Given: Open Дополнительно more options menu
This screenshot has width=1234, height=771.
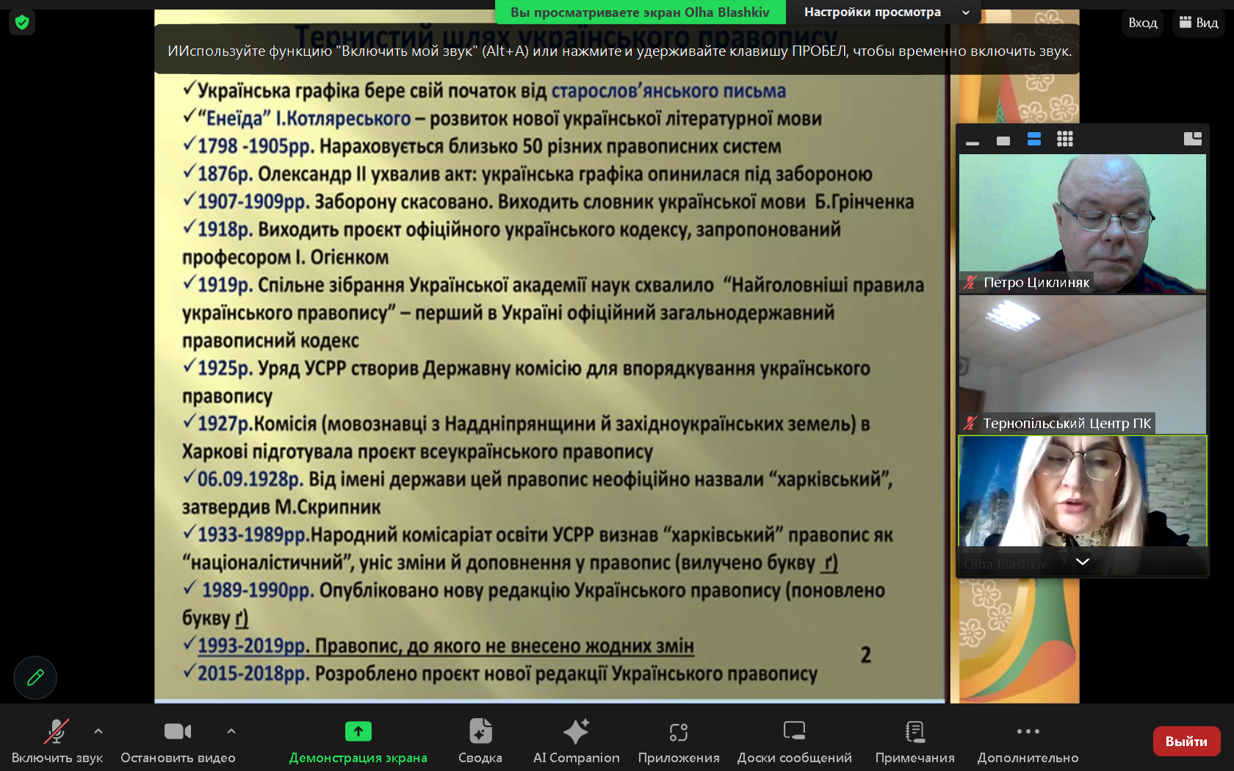Looking at the screenshot, I should point(1028,741).
